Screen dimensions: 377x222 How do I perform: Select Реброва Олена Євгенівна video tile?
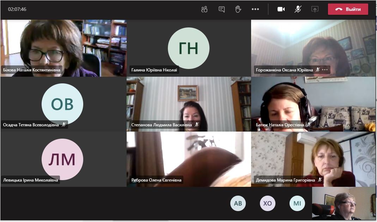(x=189, y=159)
